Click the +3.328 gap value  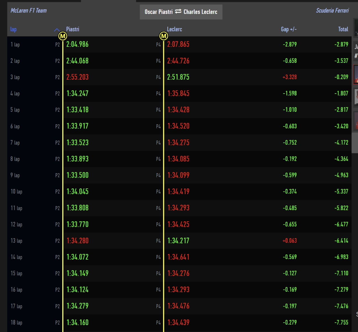tap(289, 77)
